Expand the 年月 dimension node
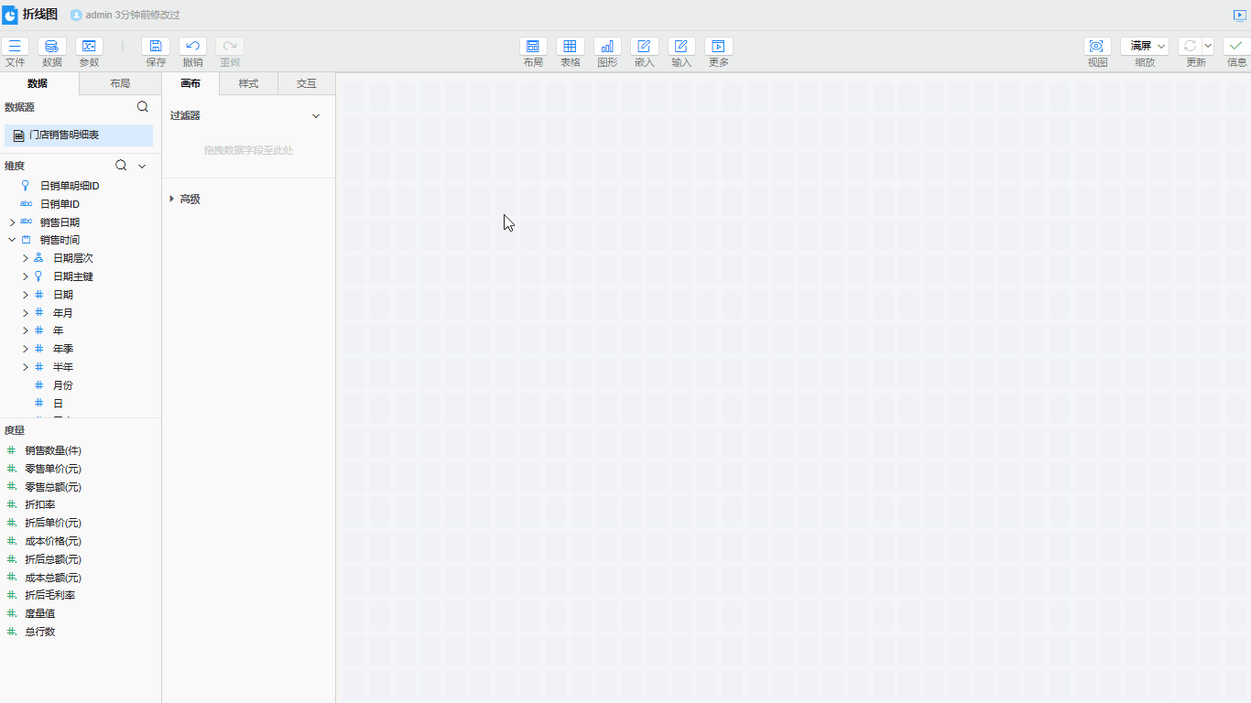 [26, 313]
